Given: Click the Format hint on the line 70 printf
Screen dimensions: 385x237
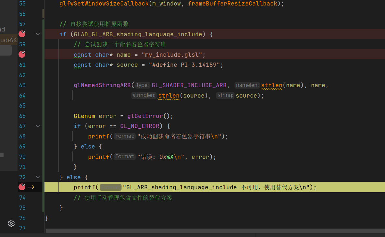Looking at the screenshot, I should (x=125, y=157).
